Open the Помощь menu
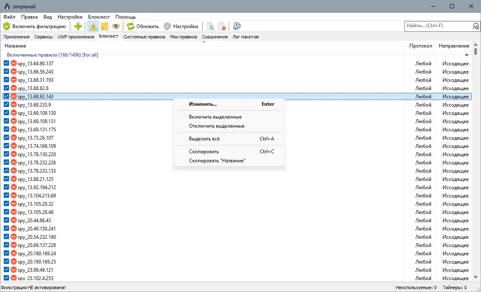 point(125,17)
